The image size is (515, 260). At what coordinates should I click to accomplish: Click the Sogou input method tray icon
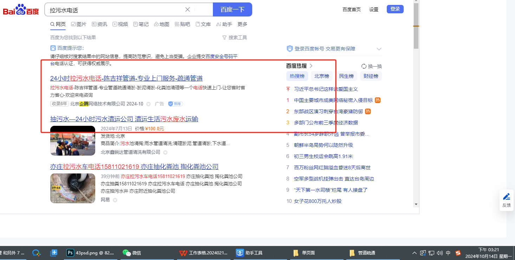point(458,253)
